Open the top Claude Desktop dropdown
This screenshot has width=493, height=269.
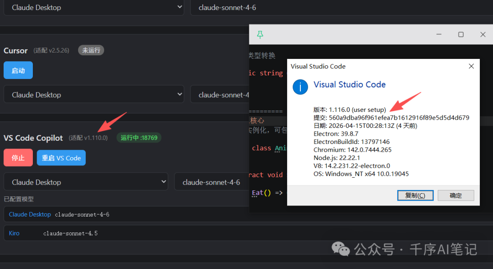[x=94, y=7]
